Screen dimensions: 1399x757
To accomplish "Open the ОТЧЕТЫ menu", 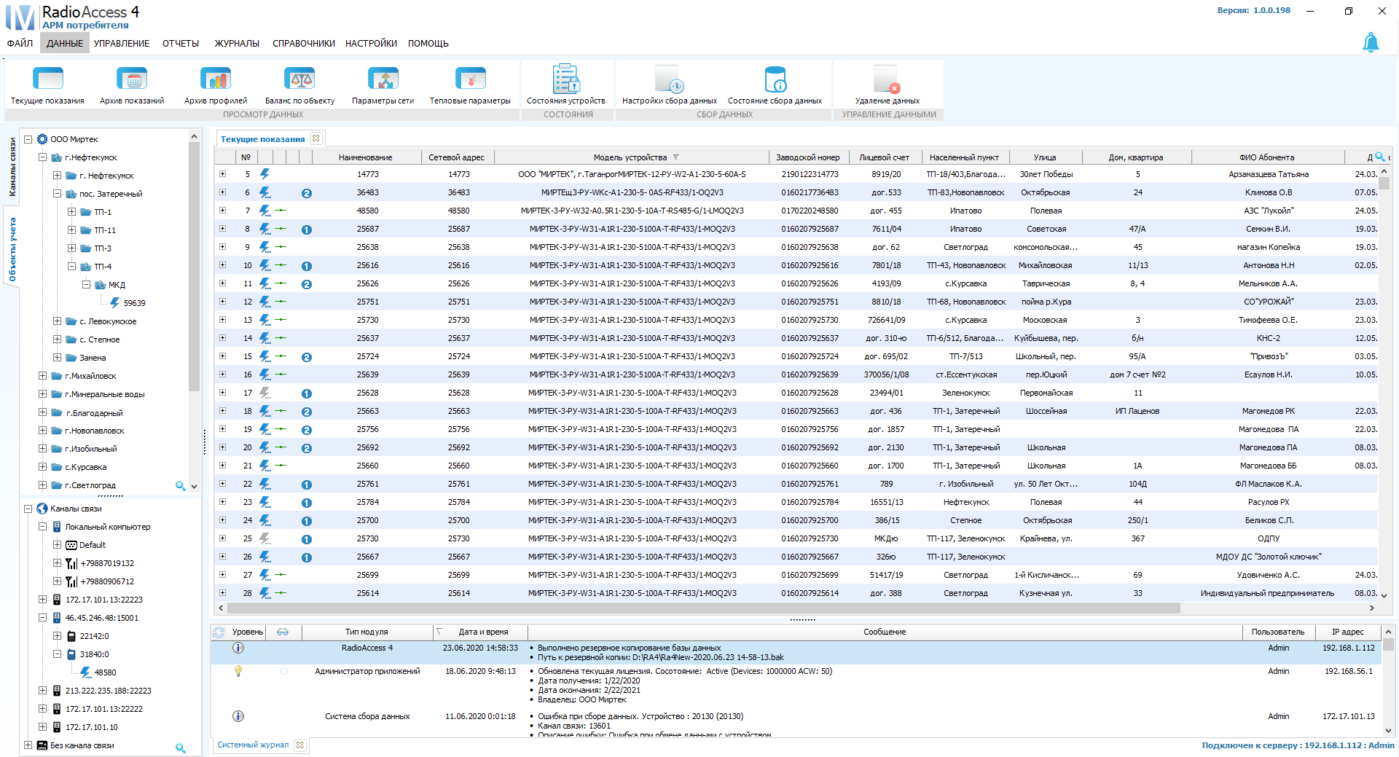I will (x=181, y=44).
